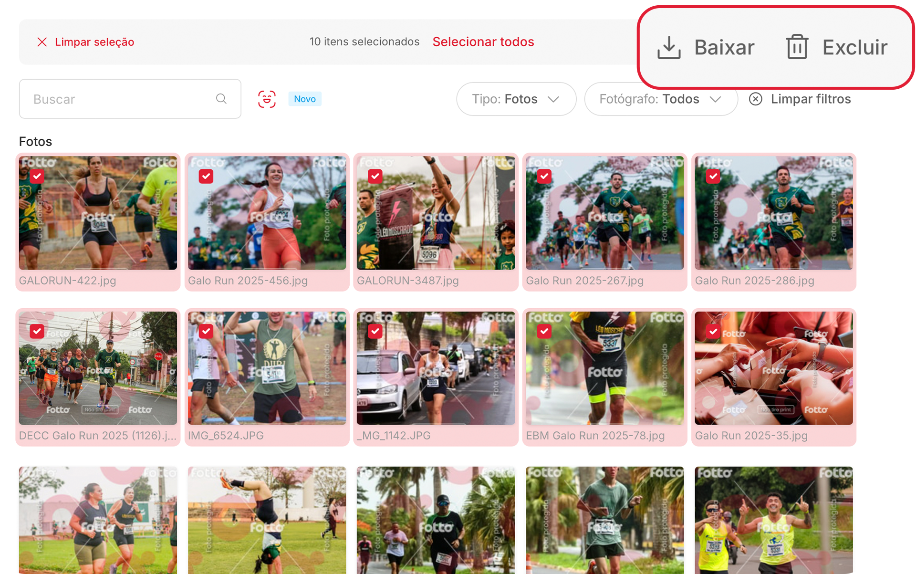Open the Fotógrafo: Todos dropdown
The height and width of the screenshot is (574, 916).
(660, 99)
